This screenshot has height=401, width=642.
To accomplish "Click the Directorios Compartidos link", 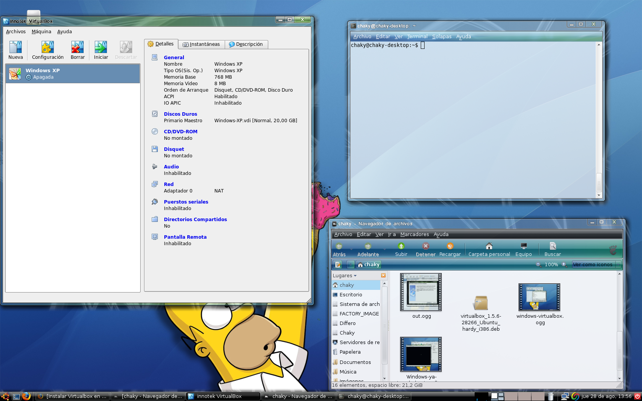I will pyautogui.click(x=195, y=220).
